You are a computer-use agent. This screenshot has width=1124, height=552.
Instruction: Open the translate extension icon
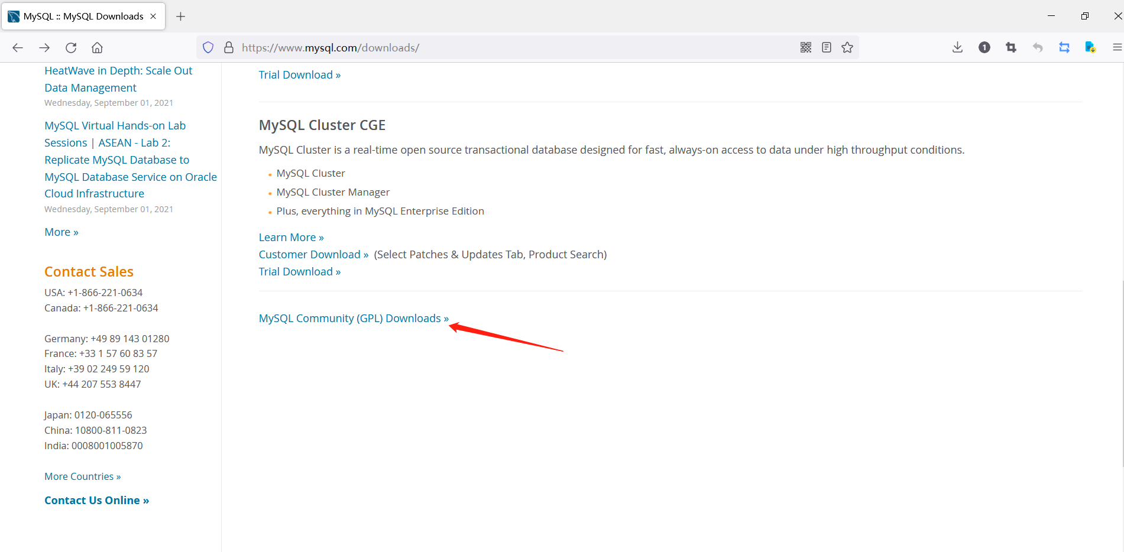tap(1091, 48)
